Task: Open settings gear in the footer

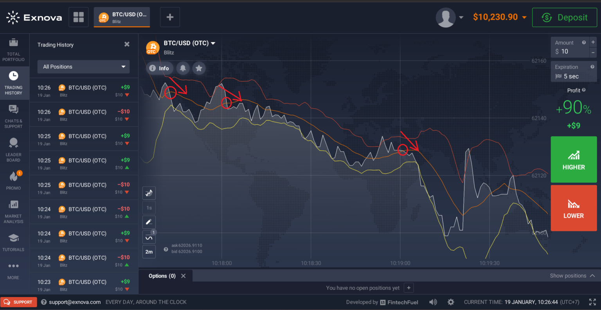Action: pos(451,302)
